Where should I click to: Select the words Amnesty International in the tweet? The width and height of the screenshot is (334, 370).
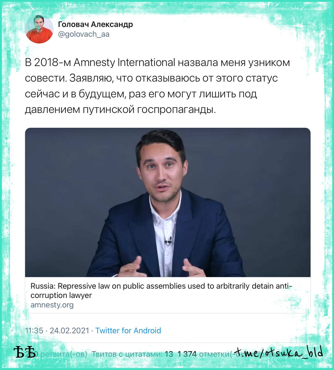click(124, 62)
